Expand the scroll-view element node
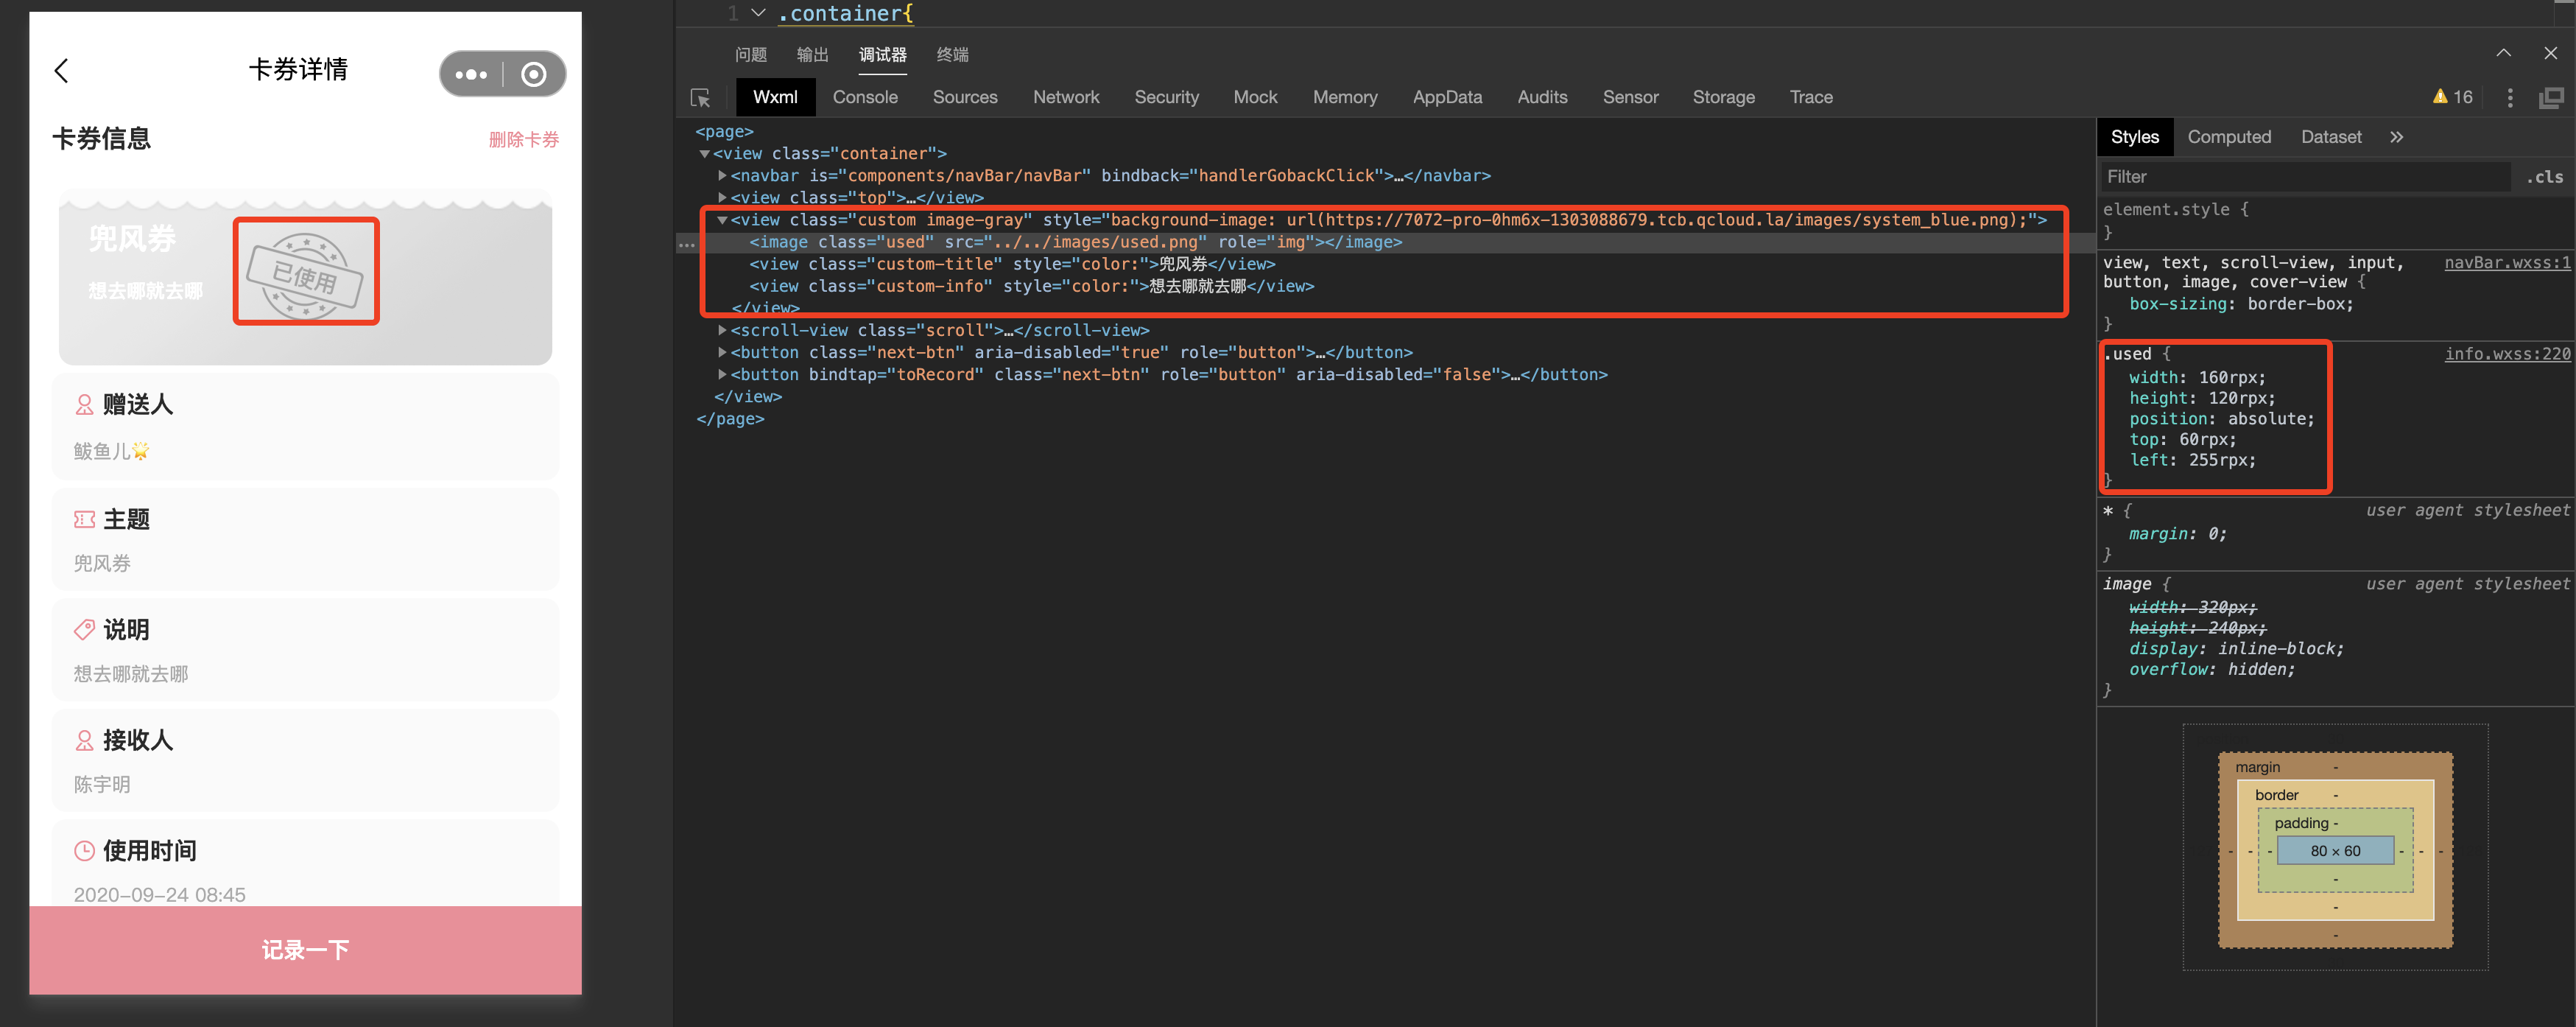2576x1027 pixels. coord(722,330)
